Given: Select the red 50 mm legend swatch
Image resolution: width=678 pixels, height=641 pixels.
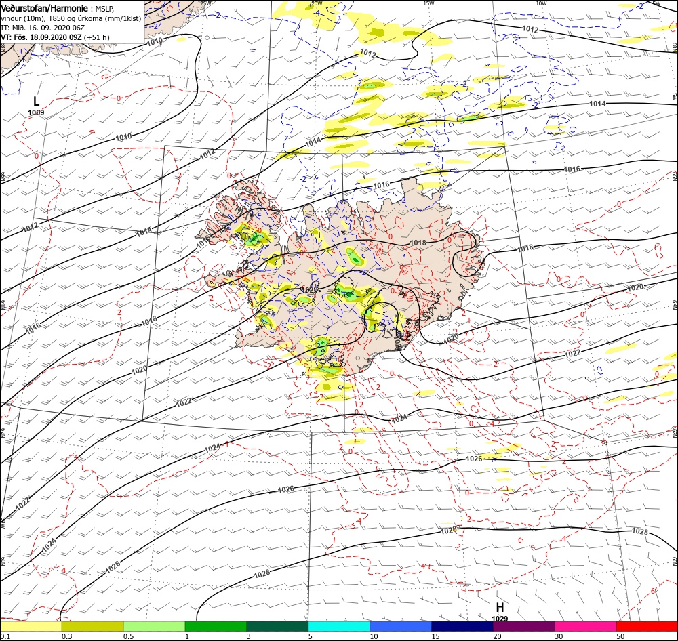Looking at the screenshot, I should pos(647,626).
